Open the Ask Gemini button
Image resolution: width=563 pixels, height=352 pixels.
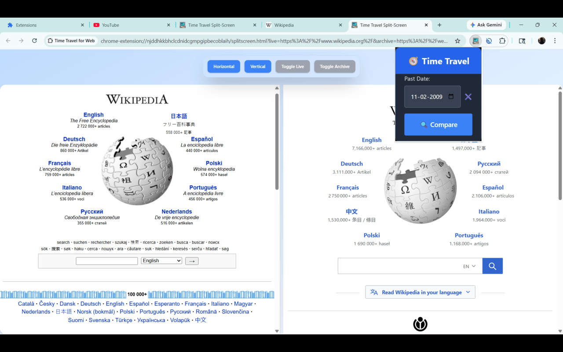point(486,25)
